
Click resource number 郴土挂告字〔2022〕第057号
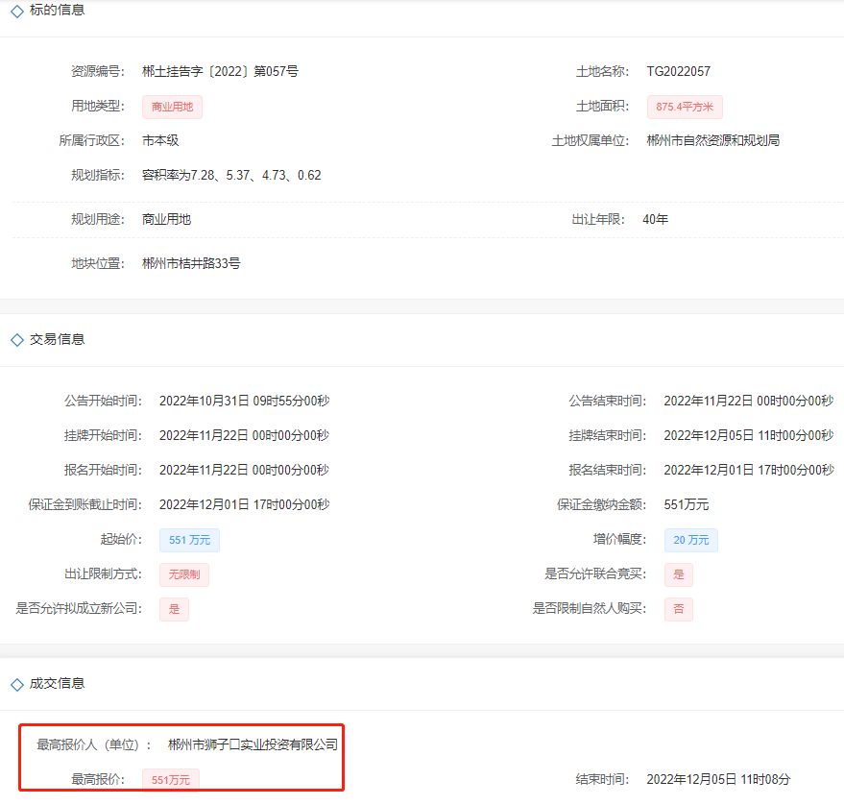[x=220, y=71]
